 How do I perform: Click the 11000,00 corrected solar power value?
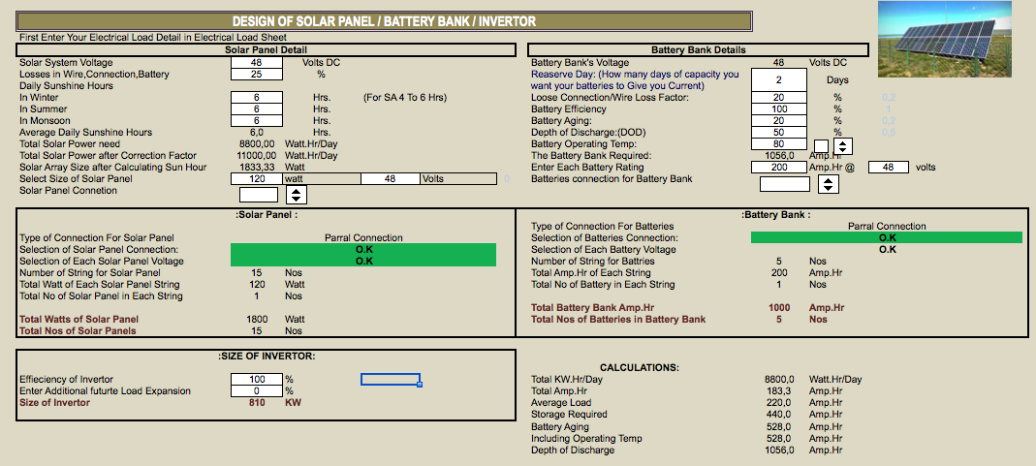coord(257,156)
